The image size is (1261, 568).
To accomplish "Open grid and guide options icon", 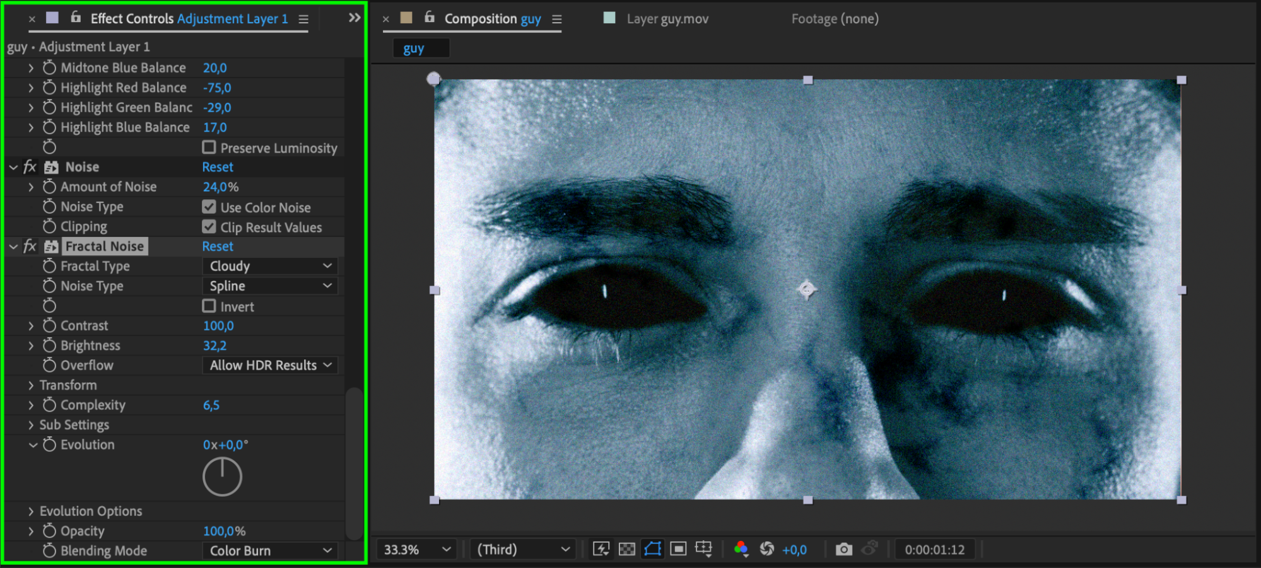I will click(703, 549).
